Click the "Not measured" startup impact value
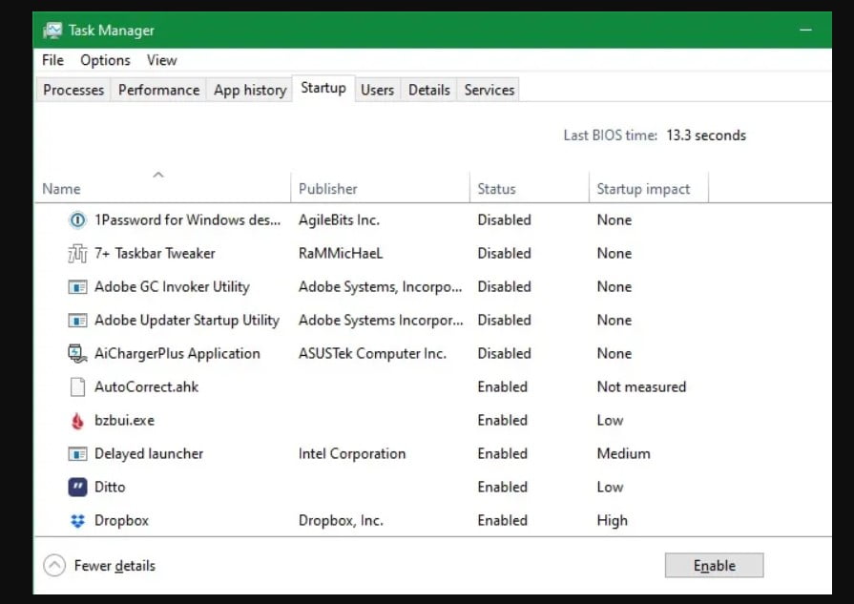The image size is (854, 604). pyautogui.click(x=641, y=387)
